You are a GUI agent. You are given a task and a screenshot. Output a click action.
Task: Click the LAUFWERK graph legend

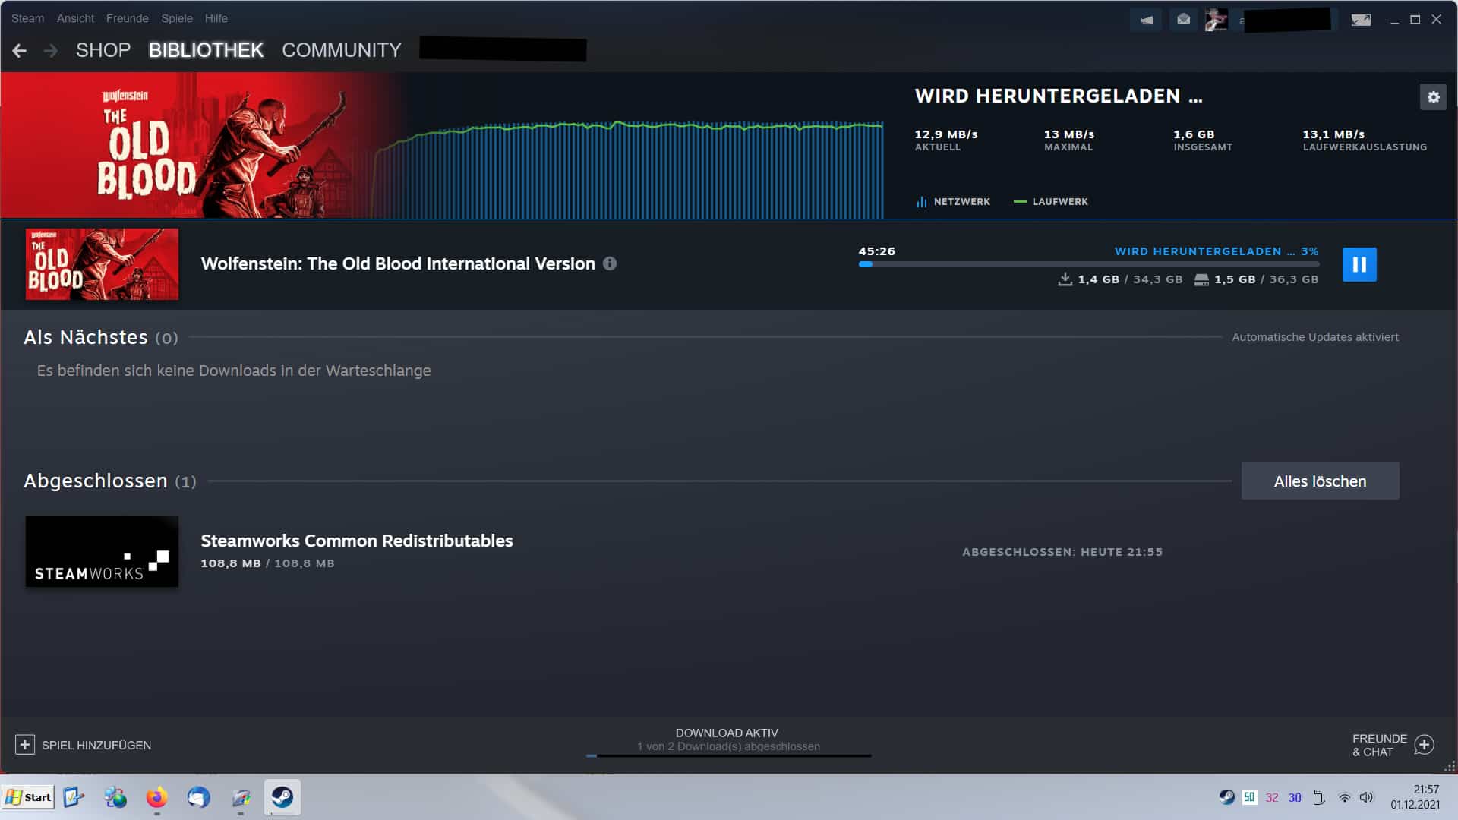tap(1051, 202)
